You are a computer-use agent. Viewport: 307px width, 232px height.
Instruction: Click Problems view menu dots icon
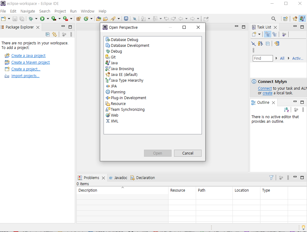[x=288, y=178]
